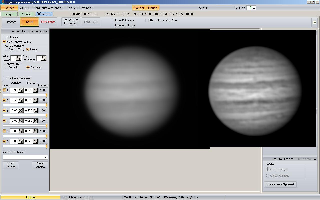
Task: Adjust layer 4 sharpen spinner arrows
Action: point(35,121)
